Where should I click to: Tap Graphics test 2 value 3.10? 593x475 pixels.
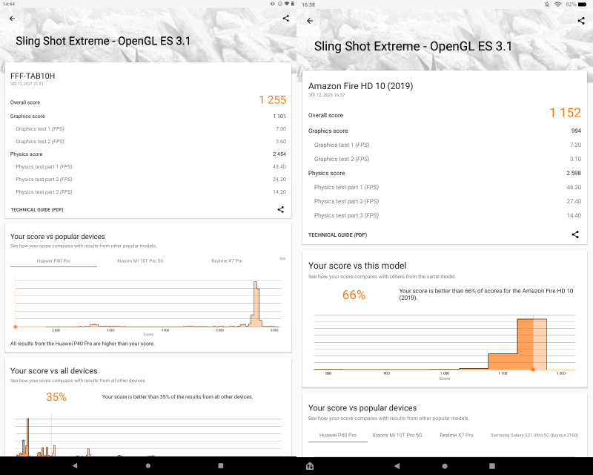pos(576,159)
